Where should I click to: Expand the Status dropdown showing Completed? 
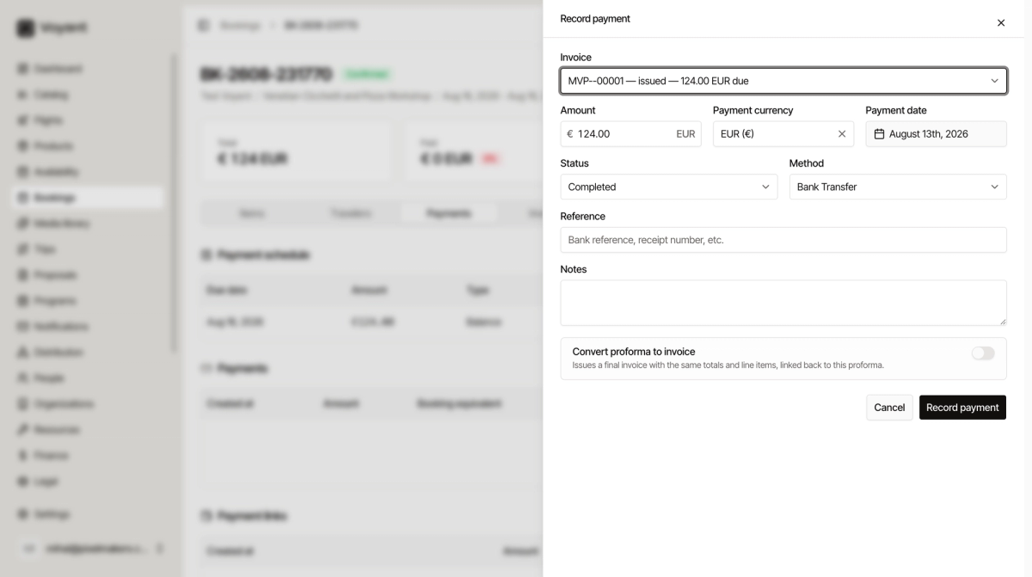pos(669,187)
